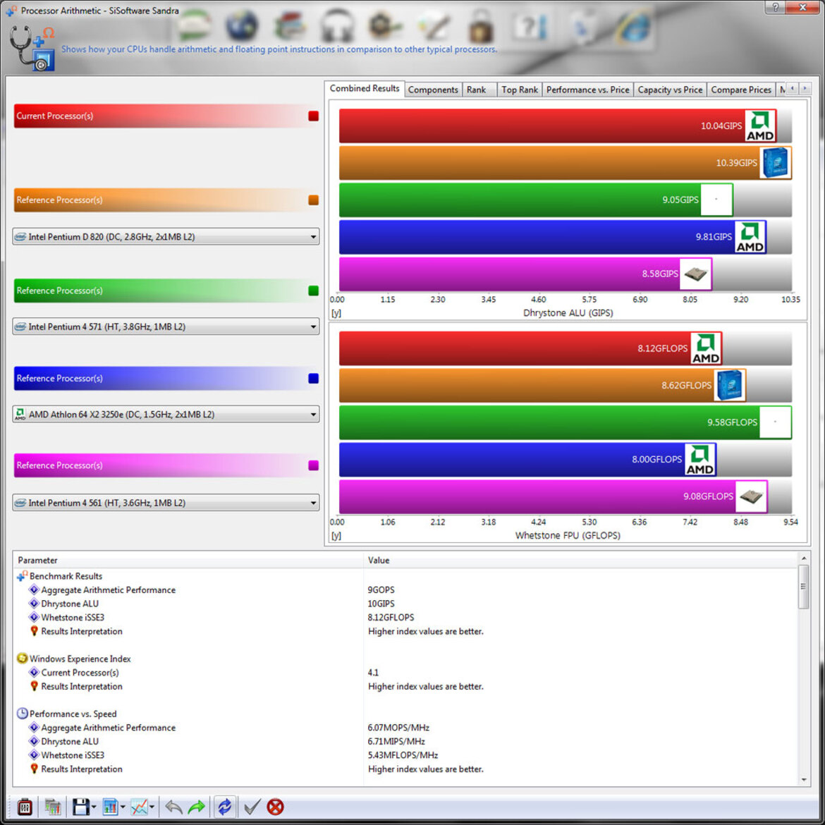825x825 pixels.
Task: Select the Aggregate Arithmetic Performance 9GOPS row
Action: click(405, 589)
